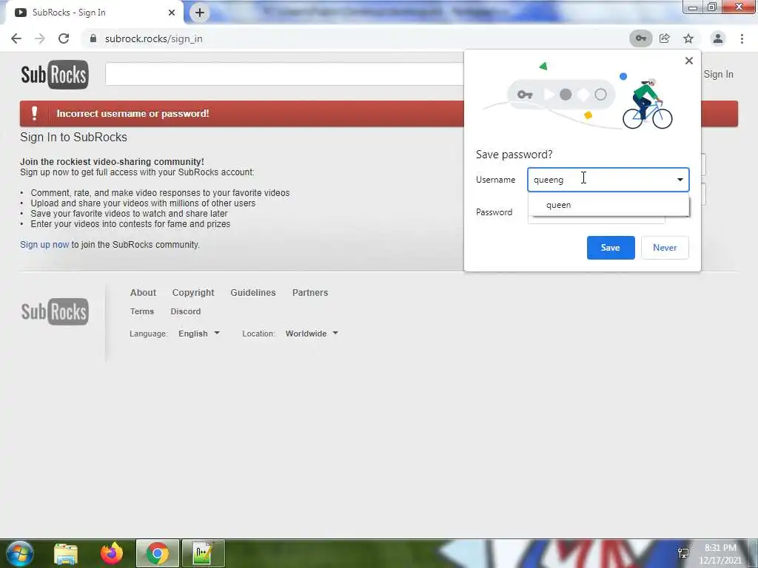Open the Windows Start menu
This screenshot has width=758, height=568.
click(19, 553)
